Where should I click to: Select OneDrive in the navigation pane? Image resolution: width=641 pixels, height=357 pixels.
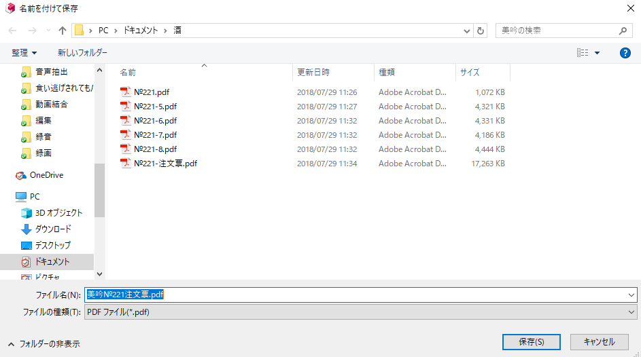click(x=39, y=175)
